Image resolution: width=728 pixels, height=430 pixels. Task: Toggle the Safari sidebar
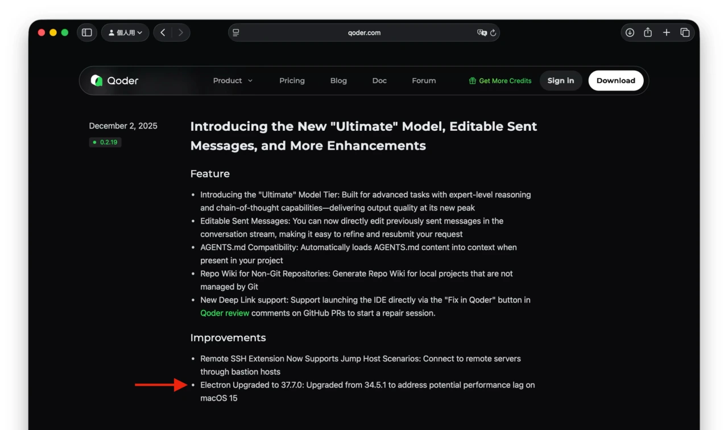click(87, 33)
